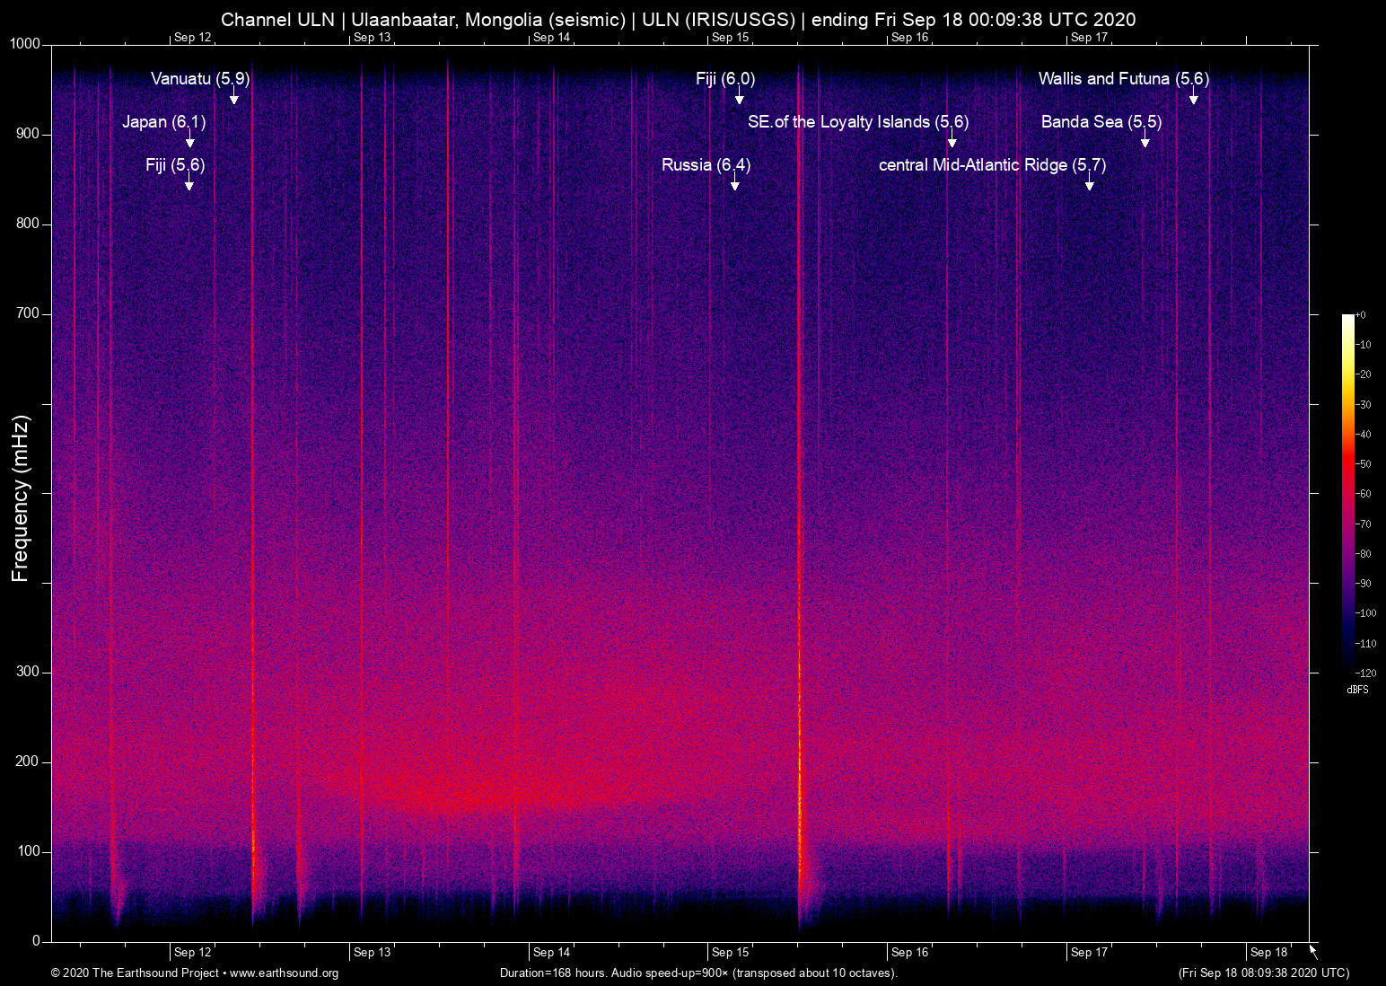Click the Sep 13 date on the upper time axis
Viewport: 1386px width, 986px height.
[x=373, y=37]
